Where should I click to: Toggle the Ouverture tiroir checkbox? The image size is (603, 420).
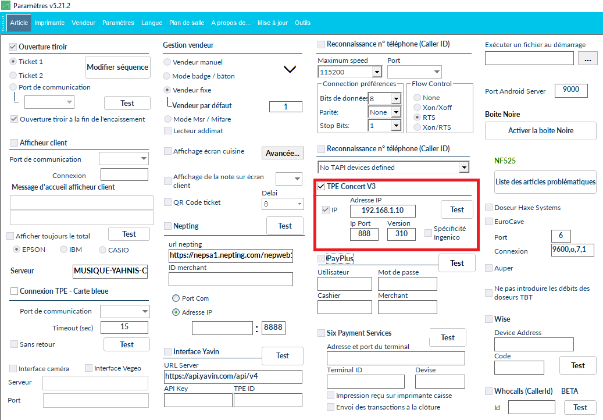point(13,47)
